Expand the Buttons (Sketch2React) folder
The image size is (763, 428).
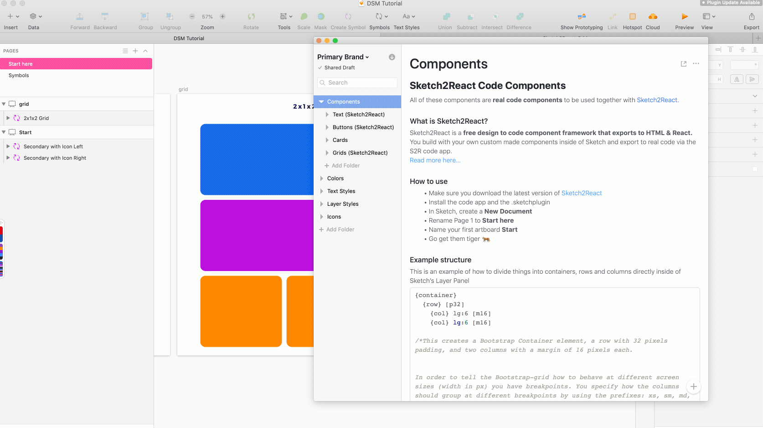click(x=327, y=127)
